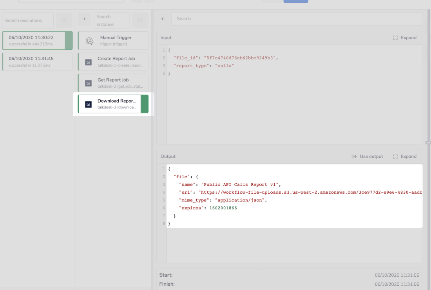Collapse the detail panel using the left chevron
Image resolution: width=431 pixels, height=290 pixels.
(163, 18)
